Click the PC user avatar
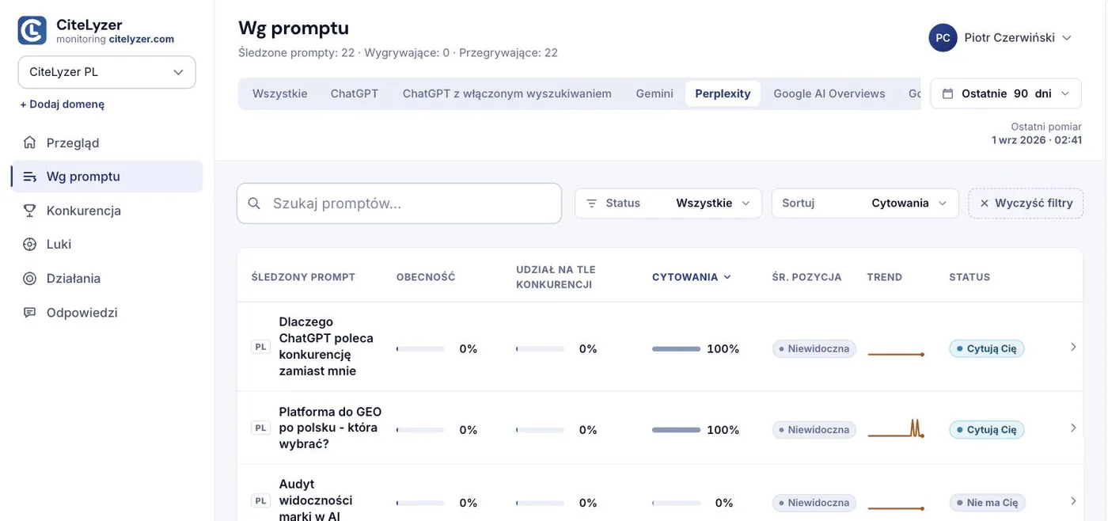Screen dimensions: 1108x521 pos(943,37)
